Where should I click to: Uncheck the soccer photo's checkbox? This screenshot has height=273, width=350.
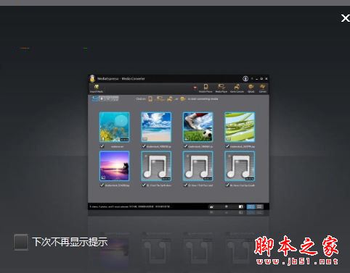click(x=186, y=146)
